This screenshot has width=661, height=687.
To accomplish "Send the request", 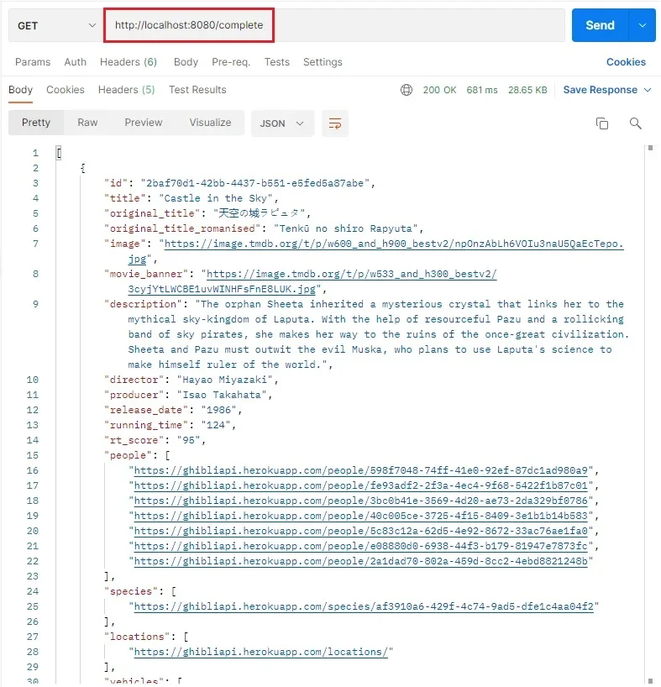I will [x=601, y=25].
